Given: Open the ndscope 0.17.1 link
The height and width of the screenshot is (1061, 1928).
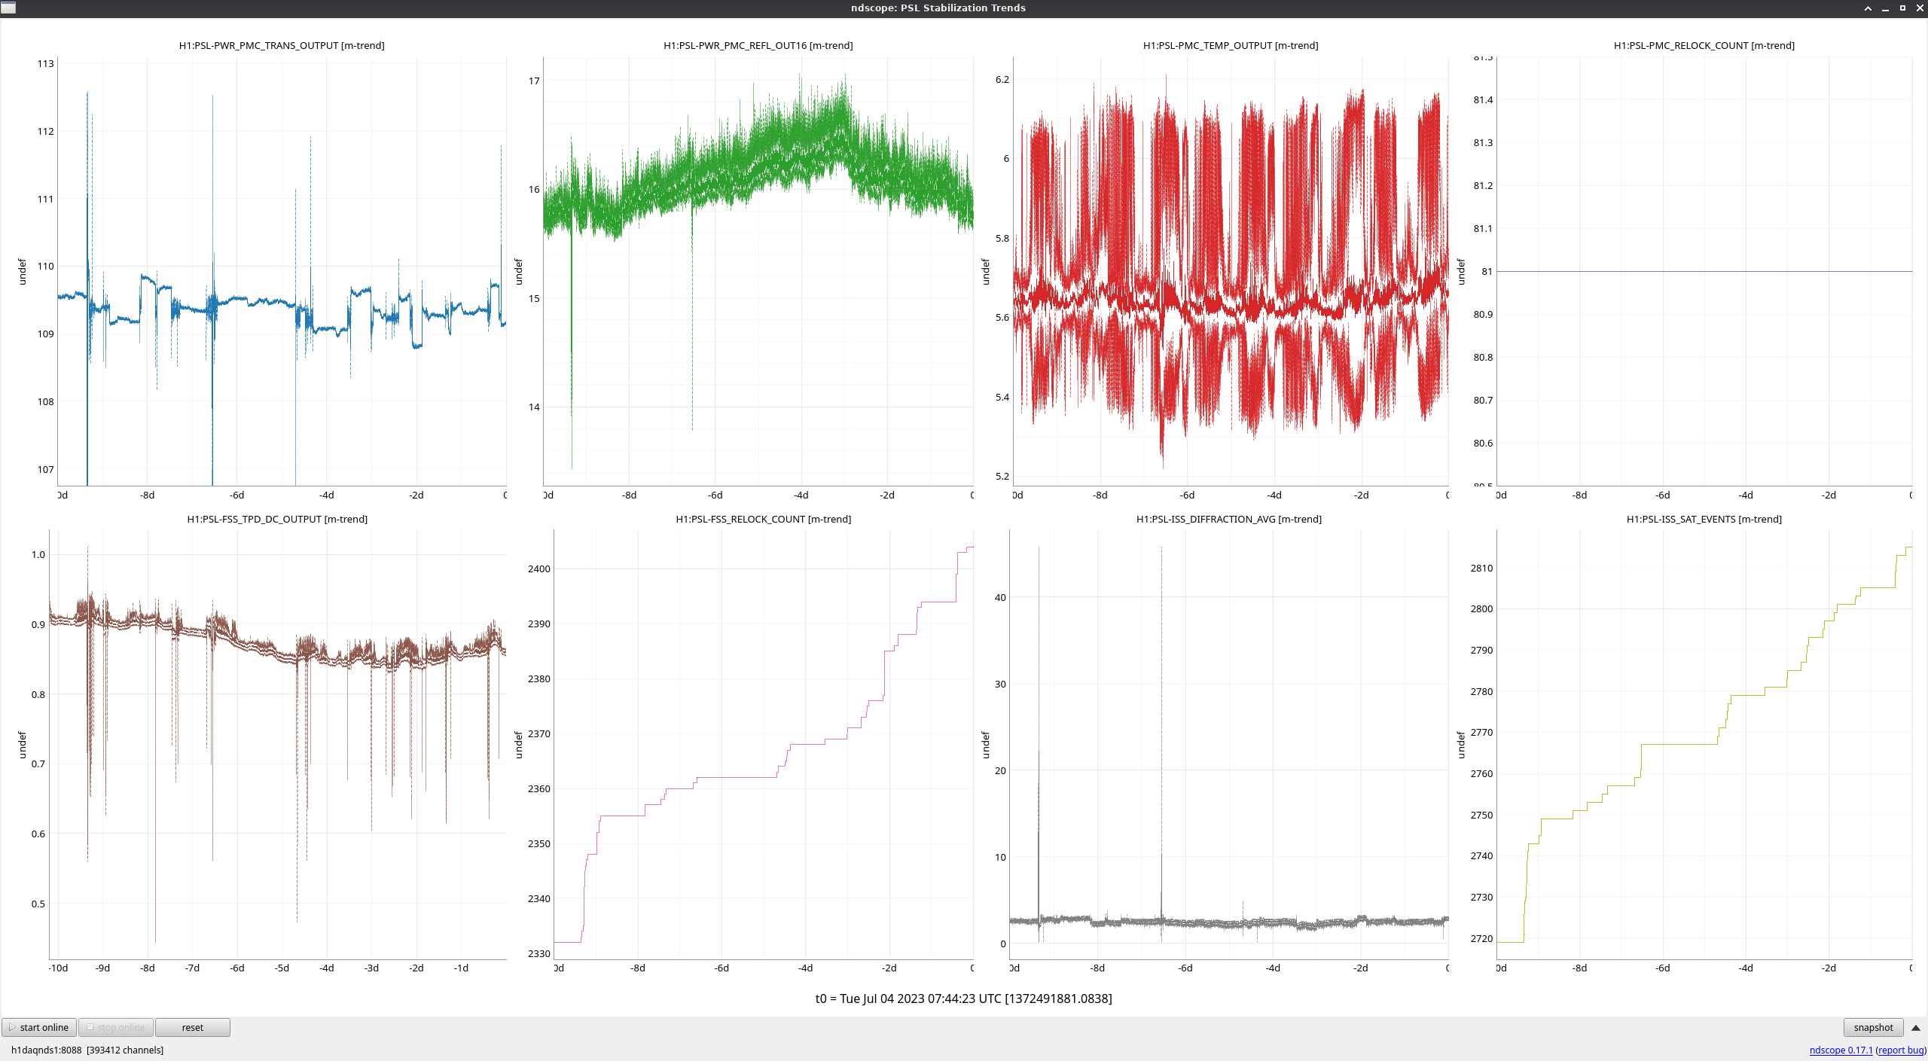Looking at the screenshot, I should (1841, 1050).
